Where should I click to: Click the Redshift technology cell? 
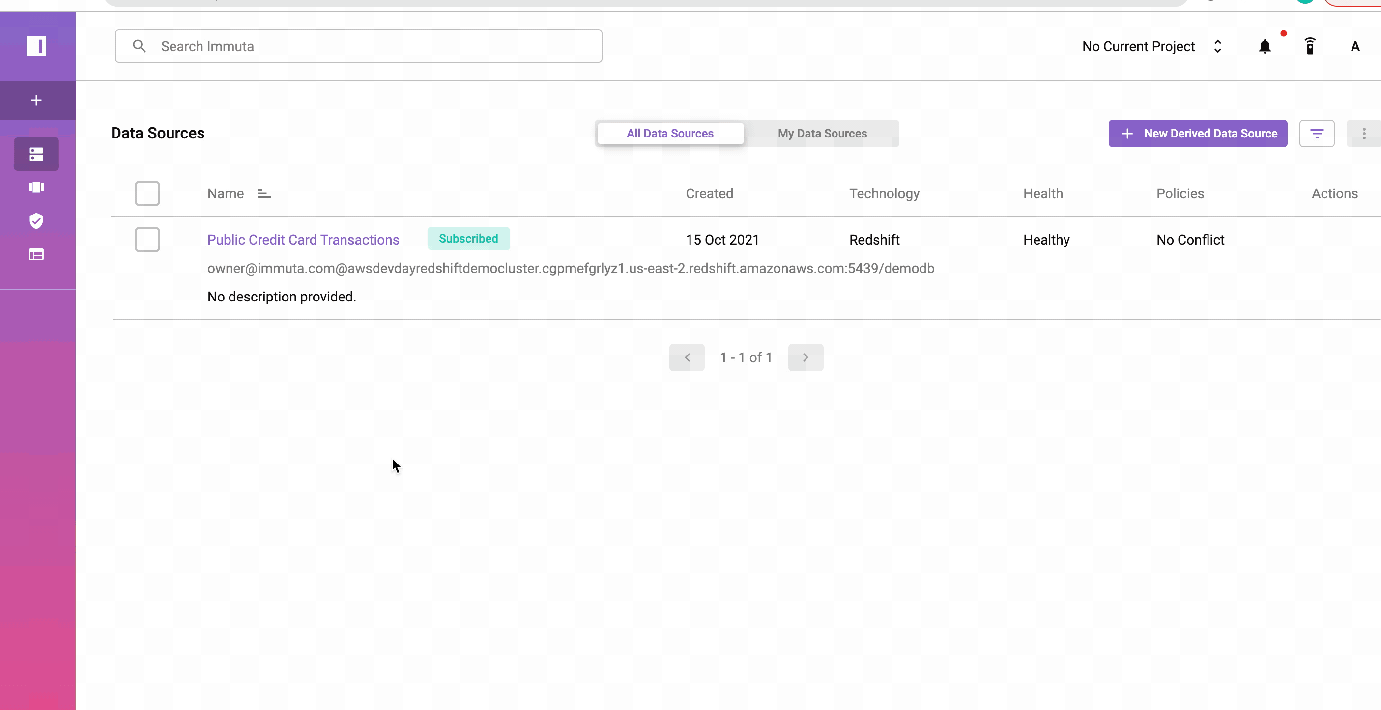[x=874, y=240]
